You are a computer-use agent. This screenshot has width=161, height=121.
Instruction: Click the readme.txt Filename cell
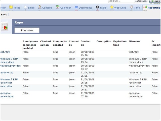tap(135, 73)
